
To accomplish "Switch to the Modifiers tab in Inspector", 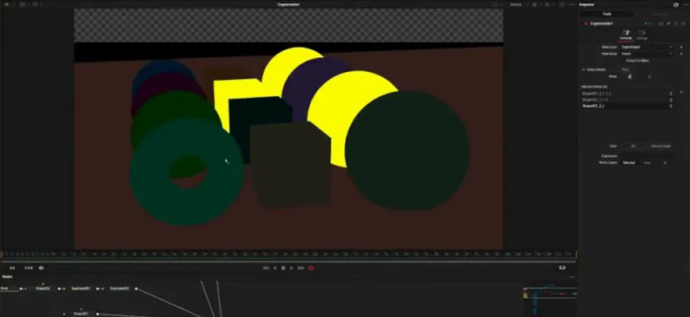I will (x=660, y=14).
